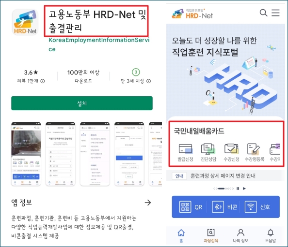Image resolution: width=288 pixels, height=247 pixels.
Task: Open KoreaEmploymentInformationService developer link
Action: pos(99,44)
